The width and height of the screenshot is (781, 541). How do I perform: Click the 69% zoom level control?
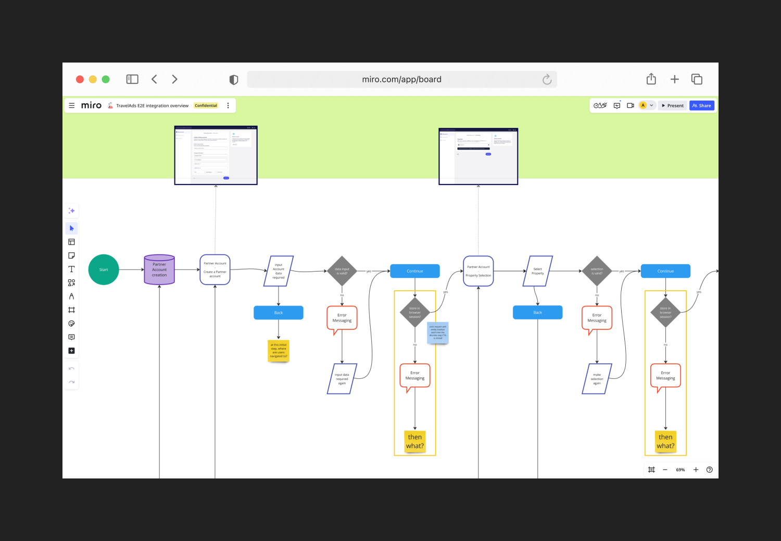point(680,470)
